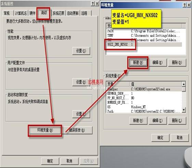Screen dimensions: 192x168
Task: Click 编辑(E) for user variables
Action: pyautogui.click(x=157, y=63)
